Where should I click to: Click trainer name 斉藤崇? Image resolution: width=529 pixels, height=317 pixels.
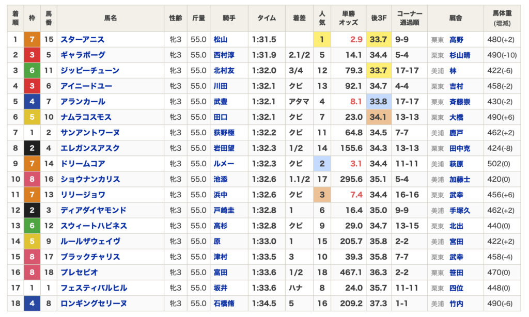459,102
